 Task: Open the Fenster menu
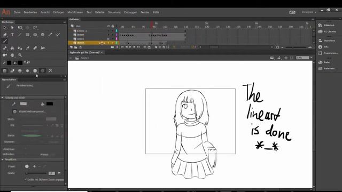(x=145, y=12)
